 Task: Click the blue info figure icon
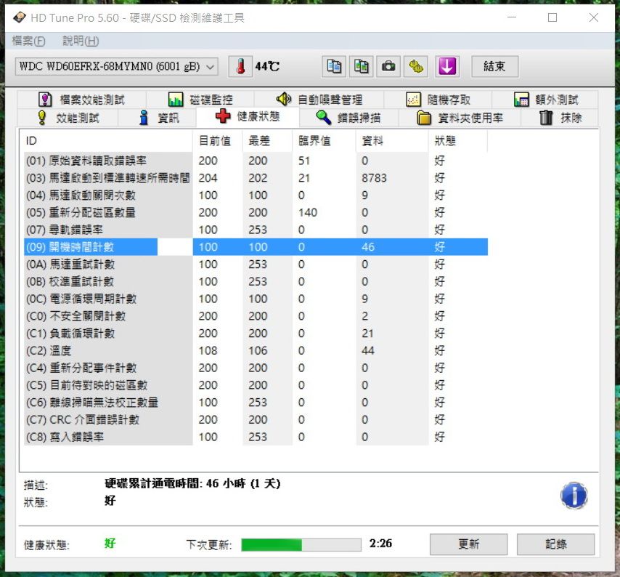[144, 118]
